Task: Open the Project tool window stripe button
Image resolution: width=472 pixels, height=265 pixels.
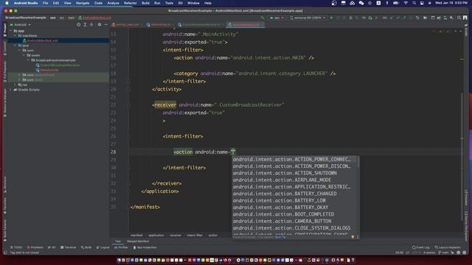Action: (5, 31)
